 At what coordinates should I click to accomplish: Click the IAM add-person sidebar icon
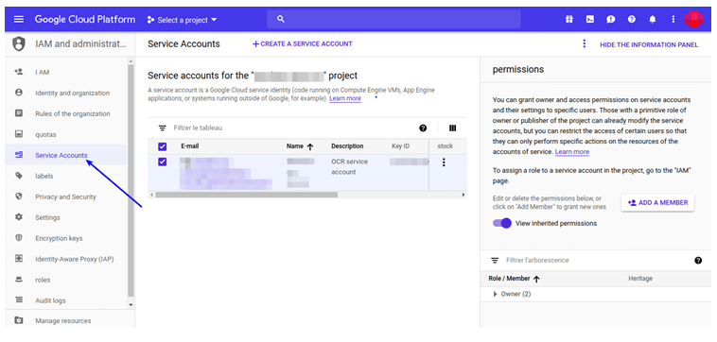click(x=19, y=72)
